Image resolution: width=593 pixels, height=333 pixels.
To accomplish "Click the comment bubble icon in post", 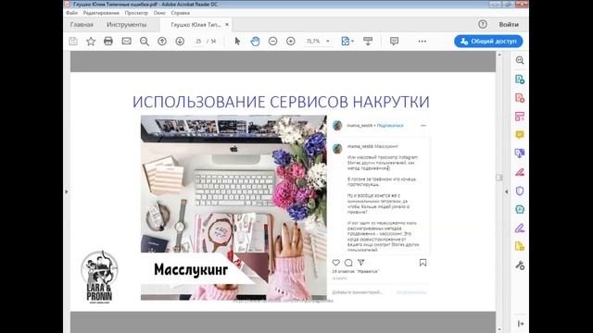I will click(348, 263).
